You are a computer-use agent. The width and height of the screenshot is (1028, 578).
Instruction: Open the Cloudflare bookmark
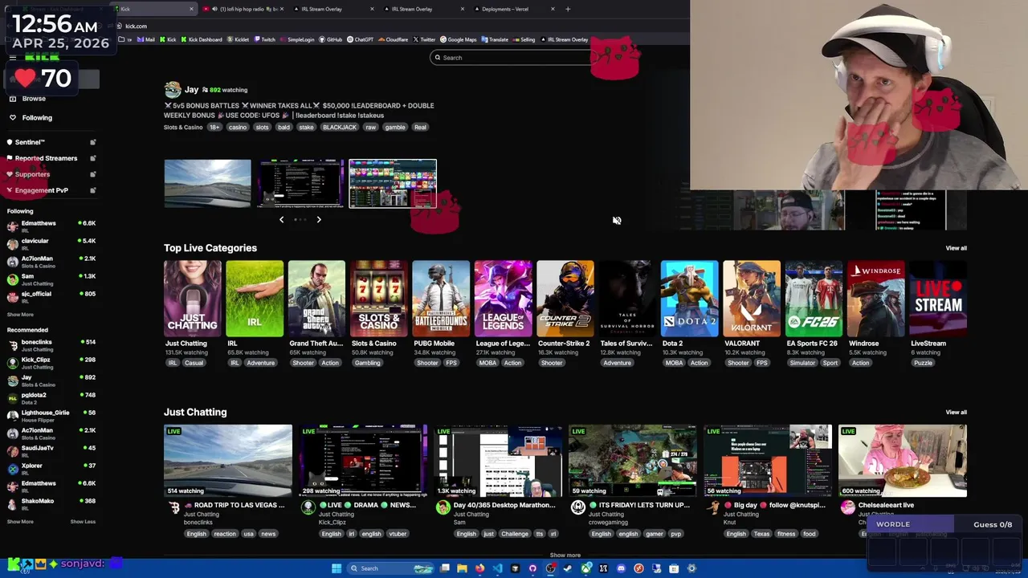tap(394, 39)
